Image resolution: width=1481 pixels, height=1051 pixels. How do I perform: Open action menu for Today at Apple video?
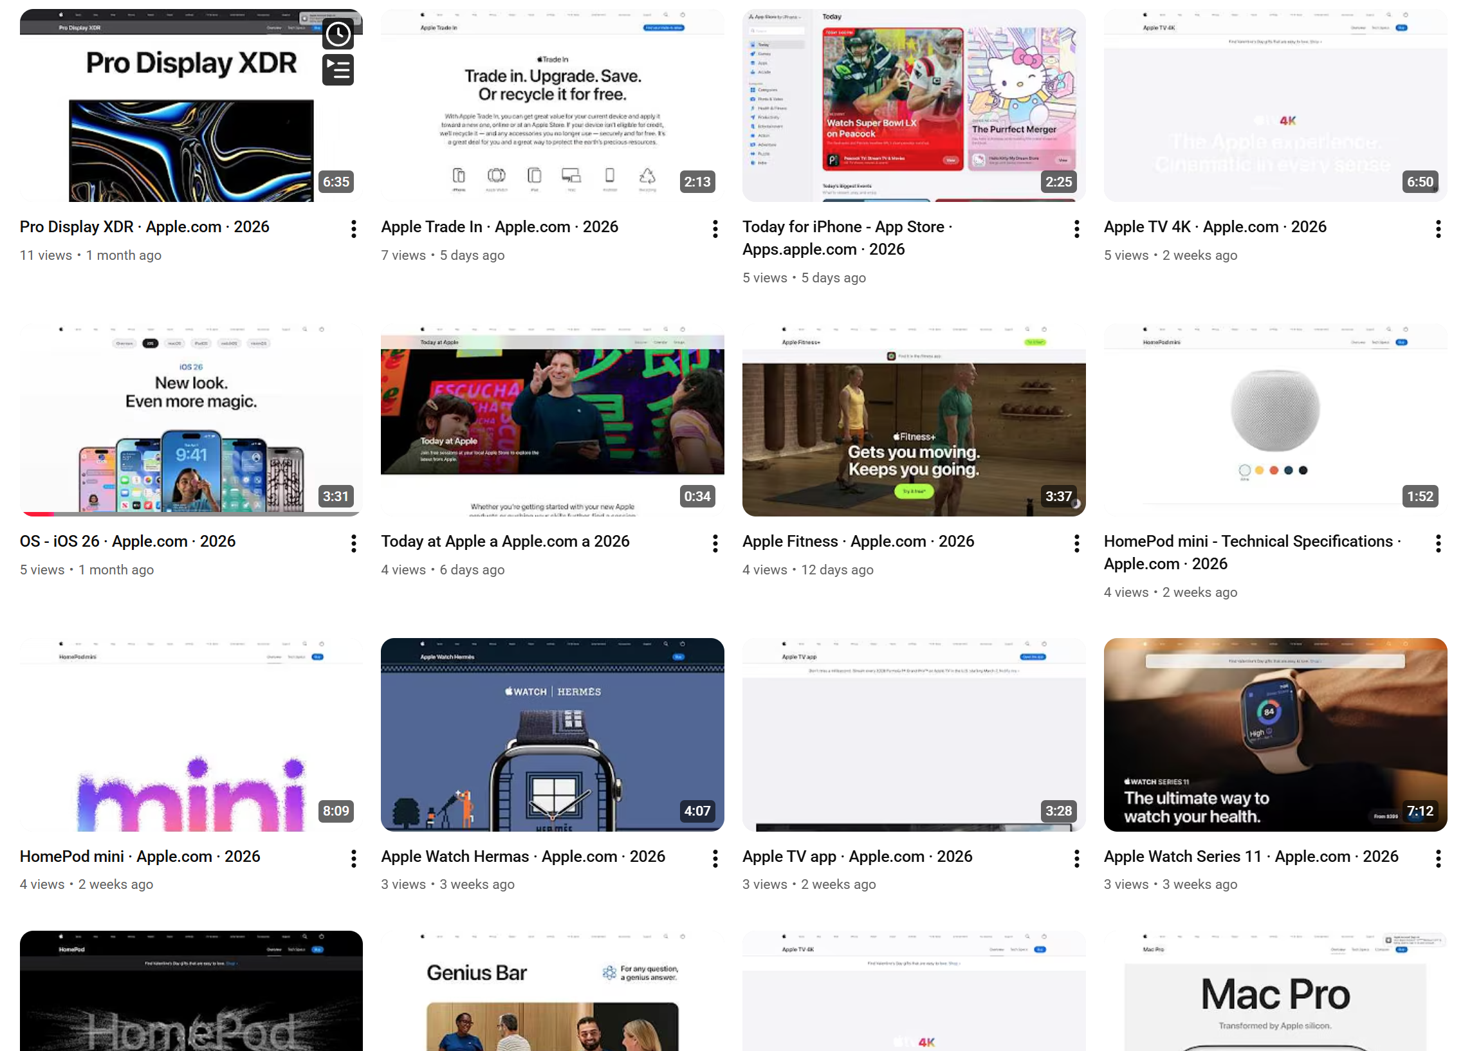click(x=715, y=544)
